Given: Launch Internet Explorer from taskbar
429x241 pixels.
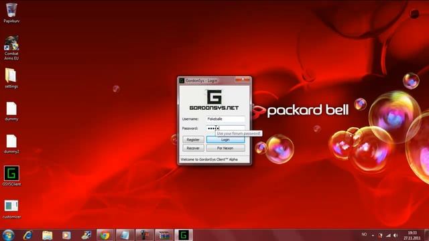Looking at the screenshot, I should (27, 235).
